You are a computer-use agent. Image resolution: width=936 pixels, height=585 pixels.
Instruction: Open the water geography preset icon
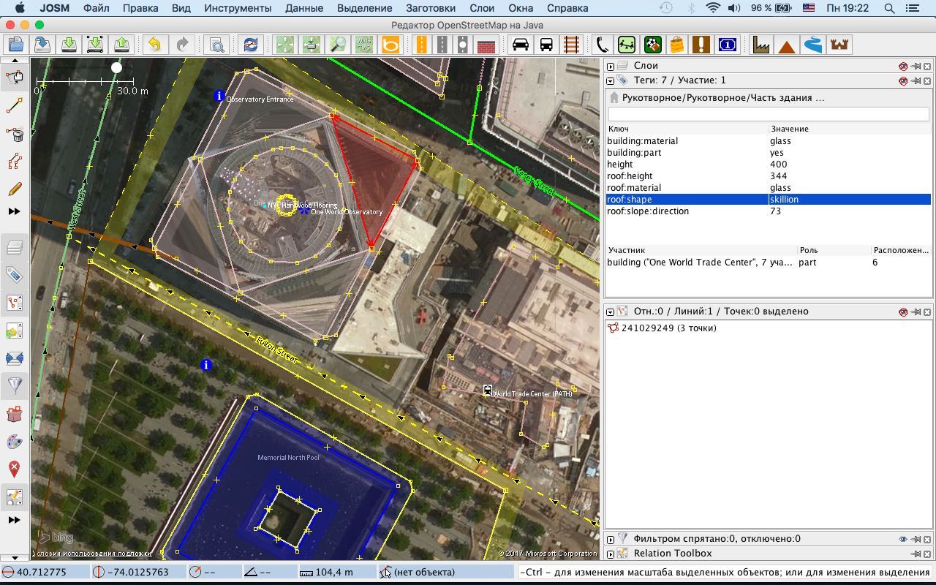(x=813, y=45)
